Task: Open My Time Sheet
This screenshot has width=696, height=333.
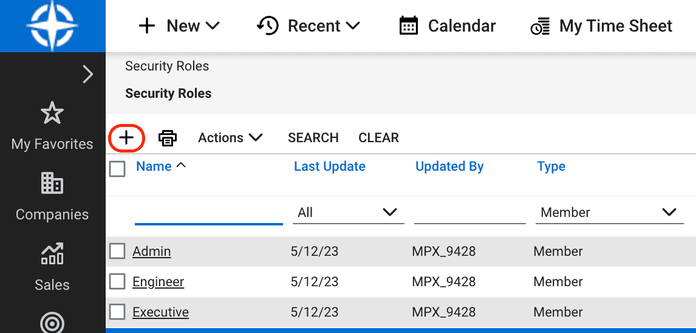Action: click(601, 26)
